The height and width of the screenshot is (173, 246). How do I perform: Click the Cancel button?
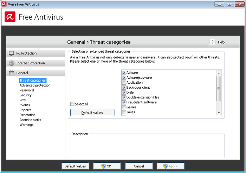139,166
